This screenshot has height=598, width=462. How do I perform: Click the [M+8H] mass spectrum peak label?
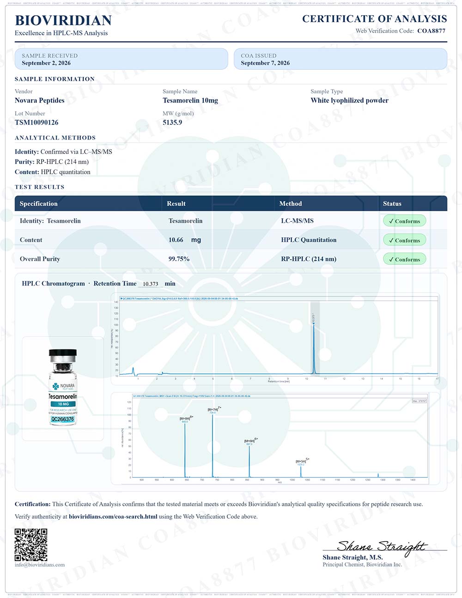[186, 418]
